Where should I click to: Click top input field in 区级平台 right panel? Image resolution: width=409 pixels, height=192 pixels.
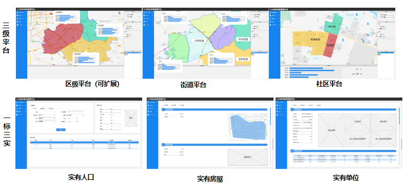click(x=135, y=14)
